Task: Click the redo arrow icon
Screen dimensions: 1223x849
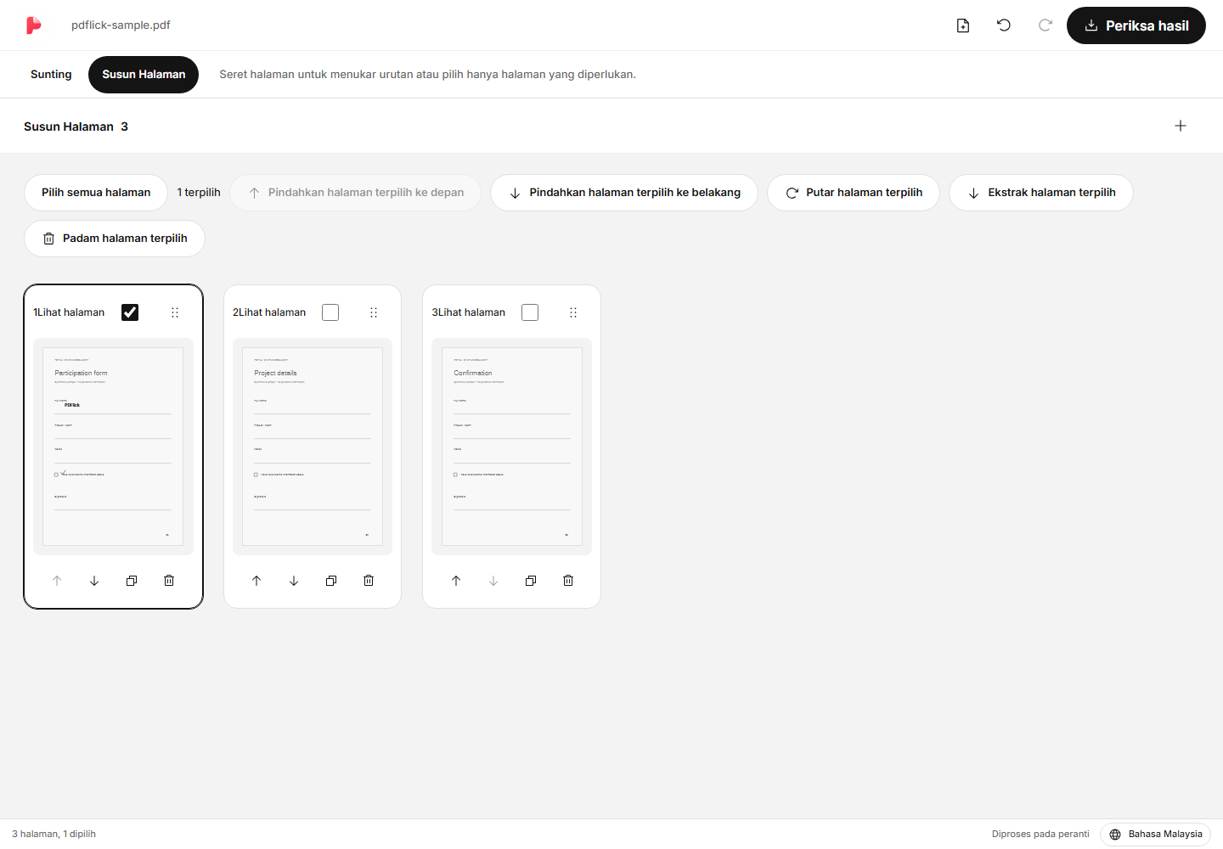Action: pyautogui.click(x=1045, y=25)
